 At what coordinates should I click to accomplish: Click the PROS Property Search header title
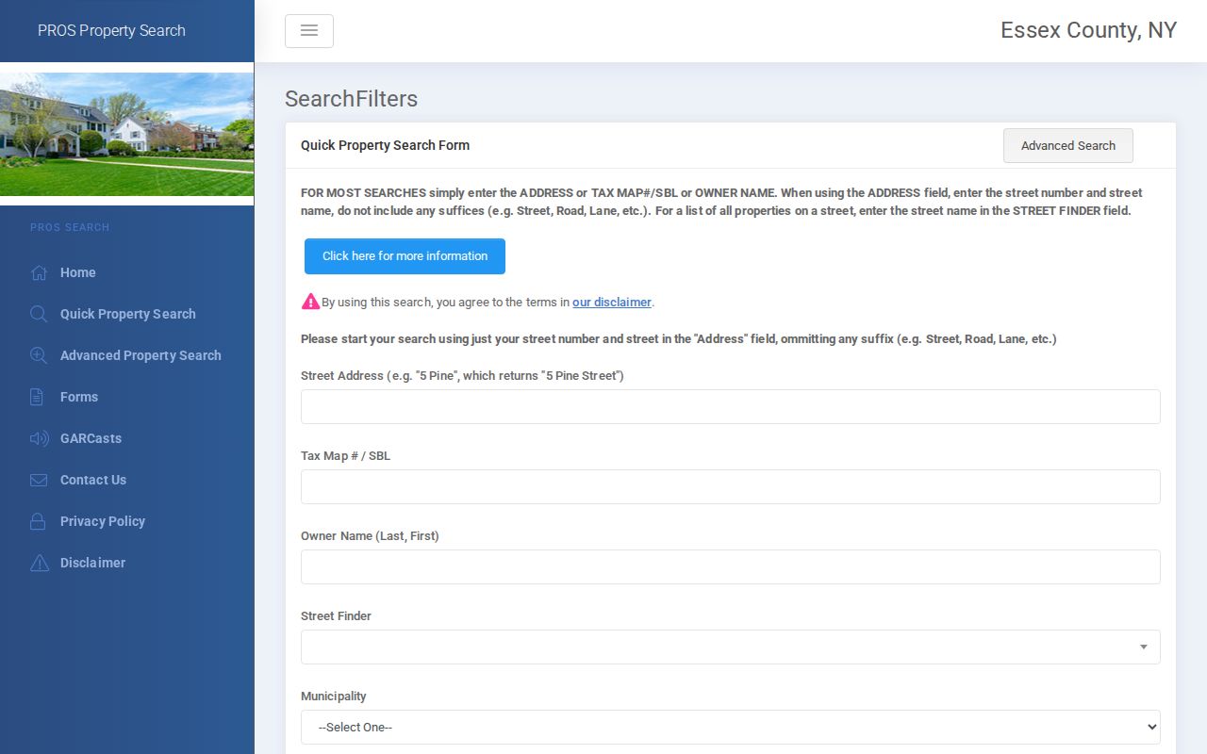(111, 31)
